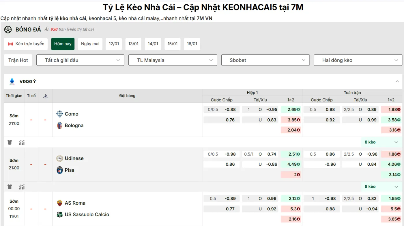This screenshot has width=404, height=226.
Task: Click the Trận Hot button
Action: [x=18, y=60]
